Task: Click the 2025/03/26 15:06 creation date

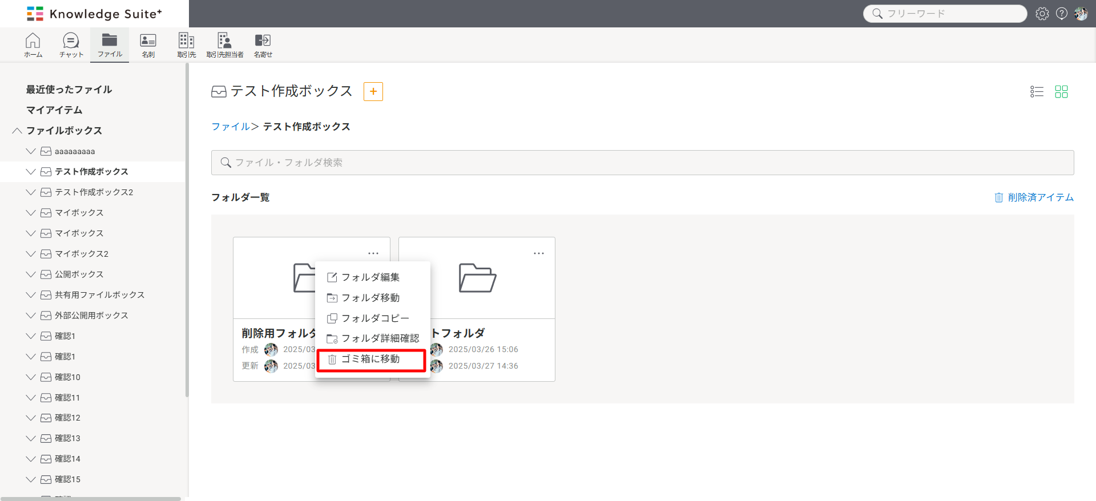Action: tap(483, 350)
